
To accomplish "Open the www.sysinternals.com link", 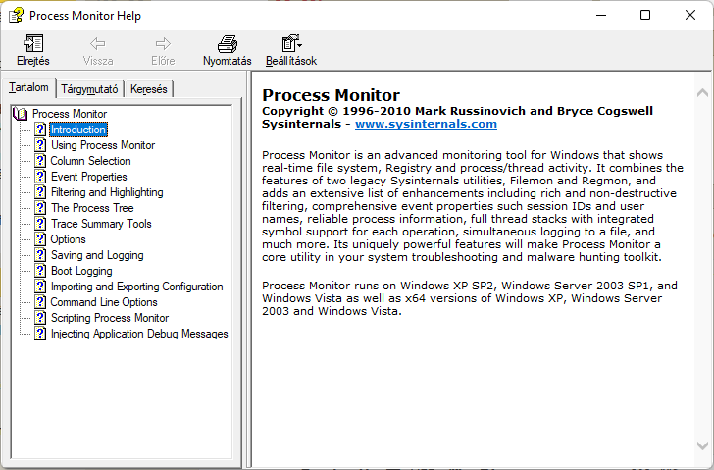I will (426, 124).
